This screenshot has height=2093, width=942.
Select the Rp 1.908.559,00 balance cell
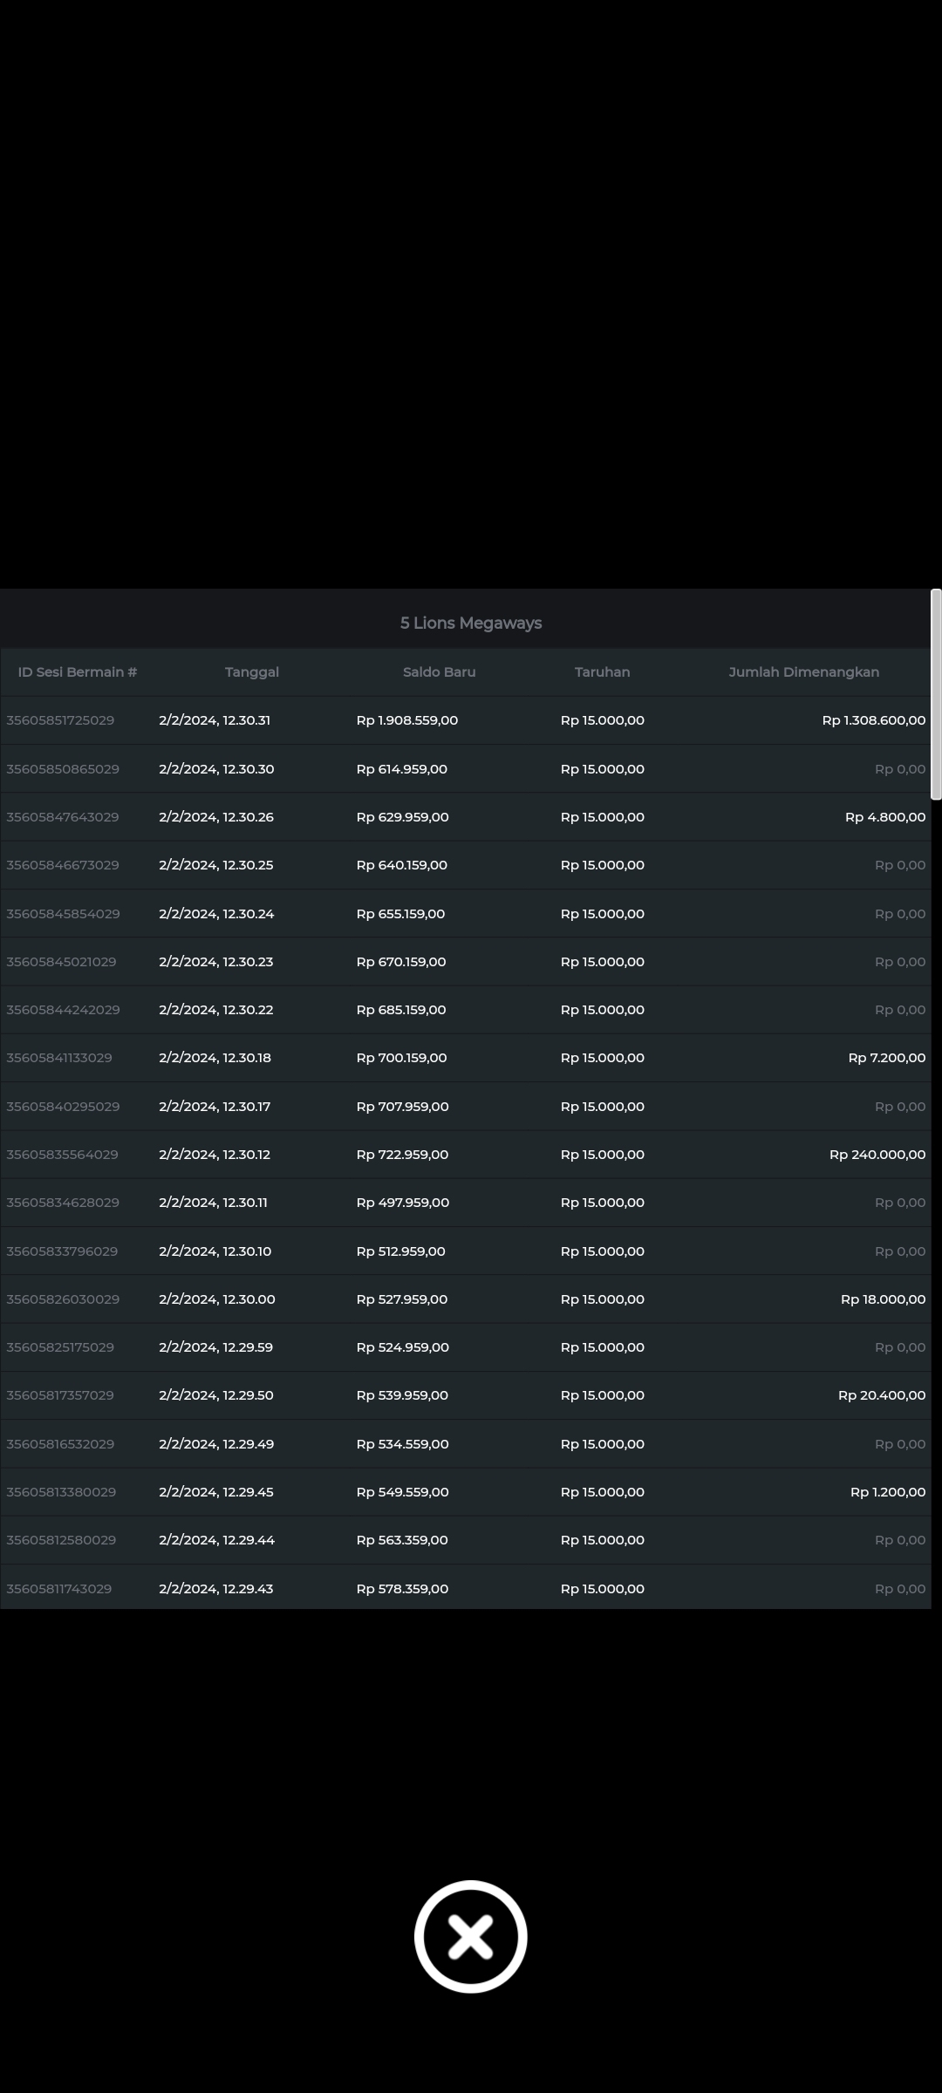click(x=406, y=720)
